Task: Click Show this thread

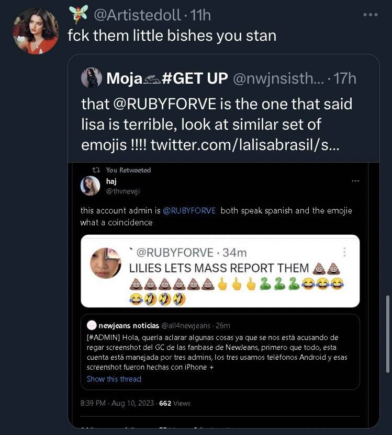Action: 114,379
